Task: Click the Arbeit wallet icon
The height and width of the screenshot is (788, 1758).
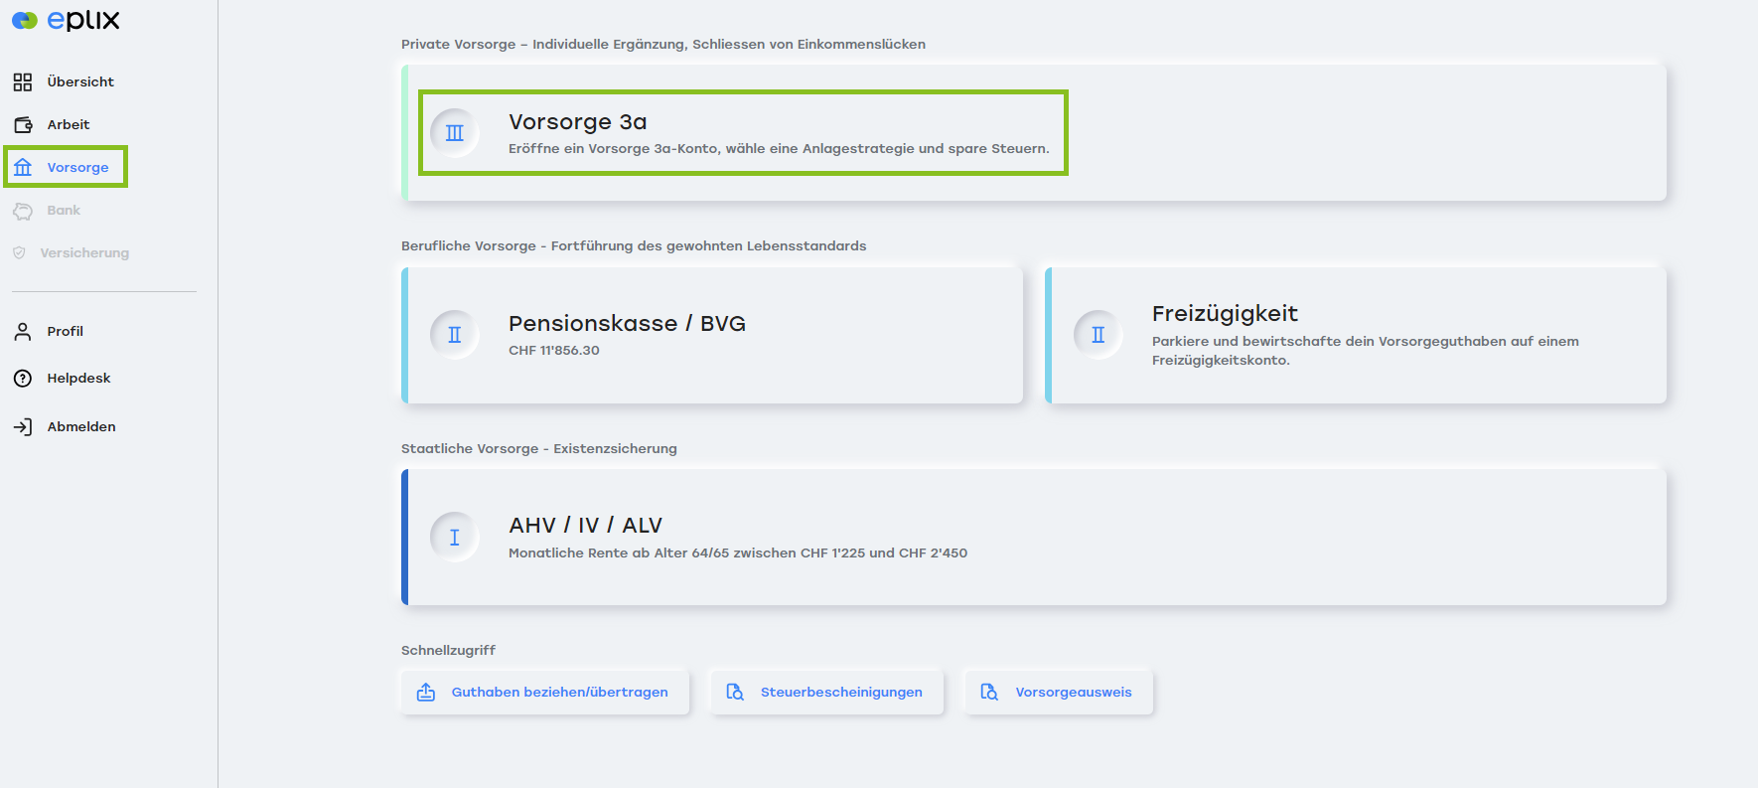Action: pyautogui.click(x=23, y=124)
